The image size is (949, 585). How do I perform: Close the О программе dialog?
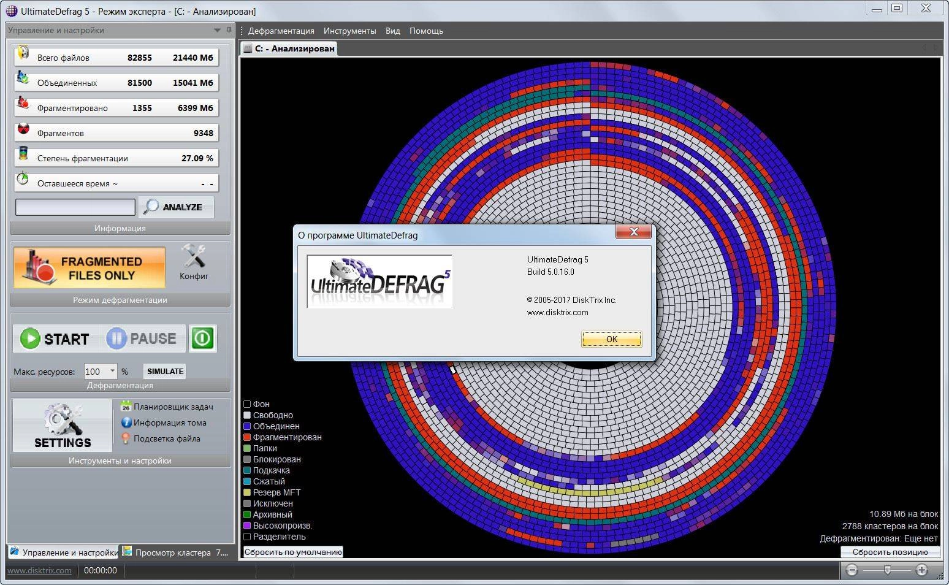click(x=634, y=231)
